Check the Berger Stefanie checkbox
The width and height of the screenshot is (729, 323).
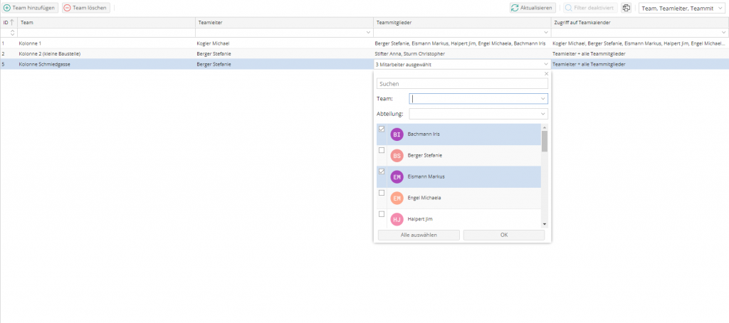pyautogui.click(x=382, y=151)
